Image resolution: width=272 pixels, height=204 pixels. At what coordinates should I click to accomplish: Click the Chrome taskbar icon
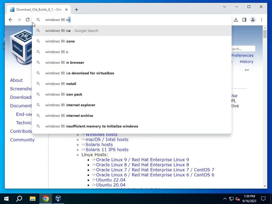coord(46,199)
